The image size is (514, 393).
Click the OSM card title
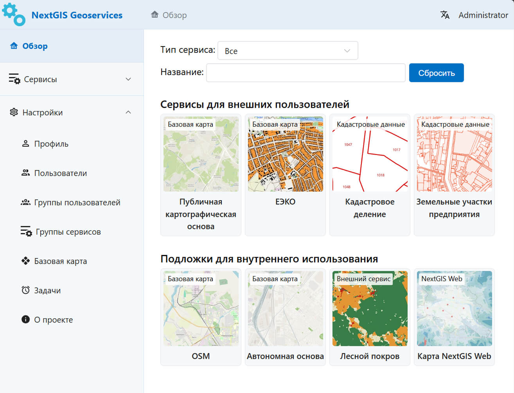201,356
